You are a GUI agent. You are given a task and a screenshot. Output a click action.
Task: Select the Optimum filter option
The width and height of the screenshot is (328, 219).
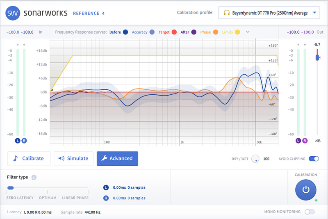(x=48, y=198)
